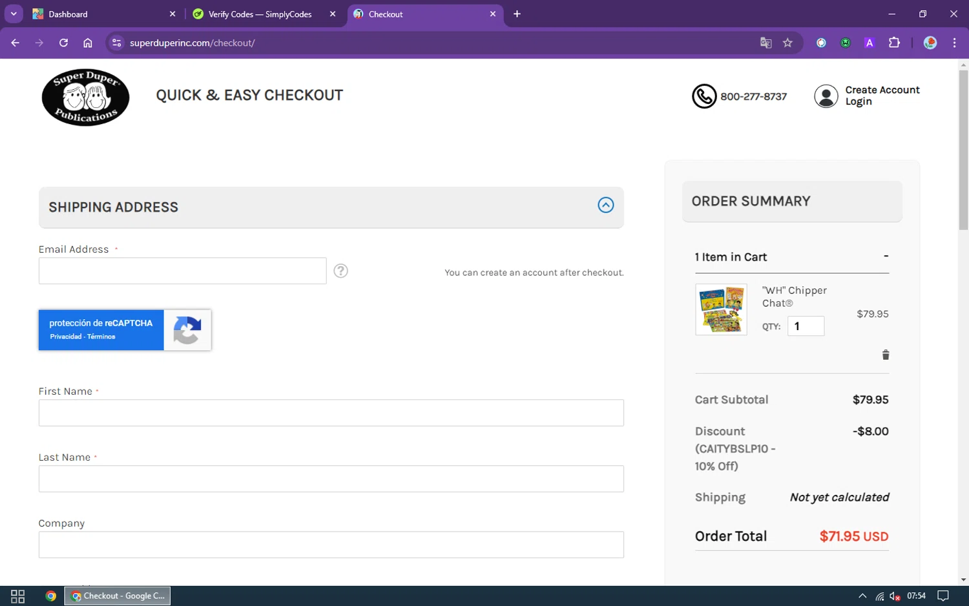Screen dimensions: 969x606
Task: Click the QTY quantity box
Action: tap(806, 326)
